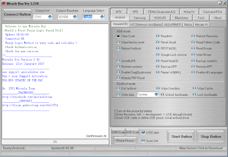Click the Stop Button
Image resolution: width=228 pixels, height=157 pixels.
click(x=211, y=136)
